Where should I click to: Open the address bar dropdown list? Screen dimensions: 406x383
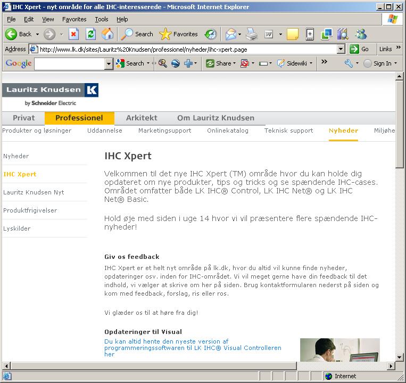(x=341, y=49)
